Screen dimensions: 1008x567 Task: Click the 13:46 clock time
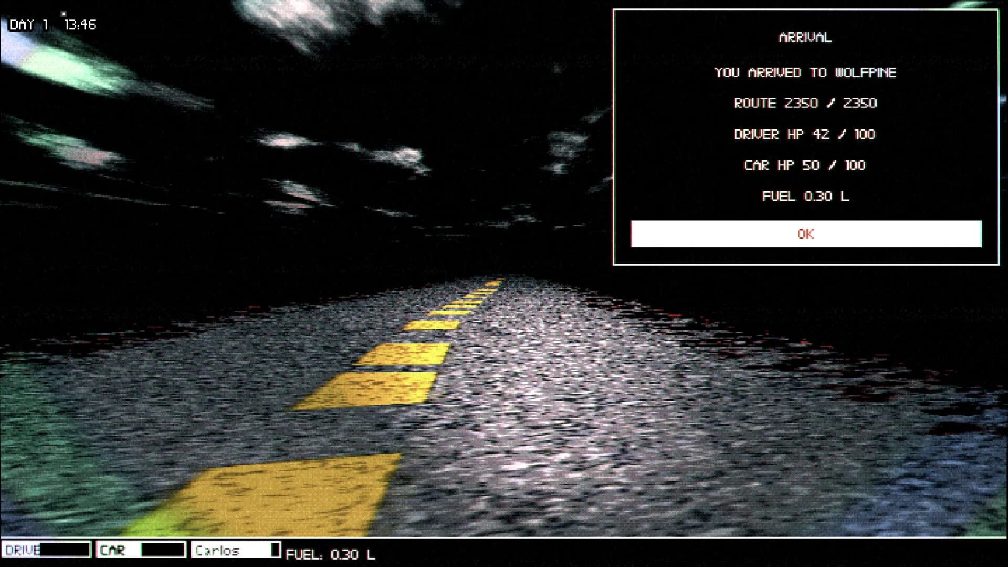pyautogui.click(x=80, y=25)
